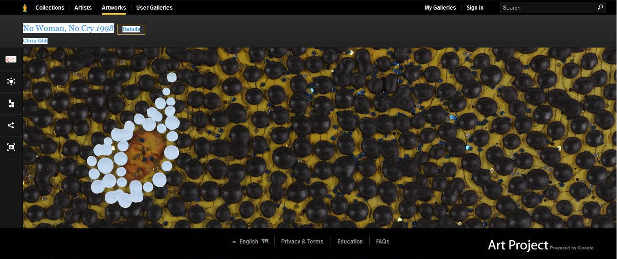Viewport: 617px width, 259px height.
Task: Click the Sign in link
Action: [x=475, y=8]
